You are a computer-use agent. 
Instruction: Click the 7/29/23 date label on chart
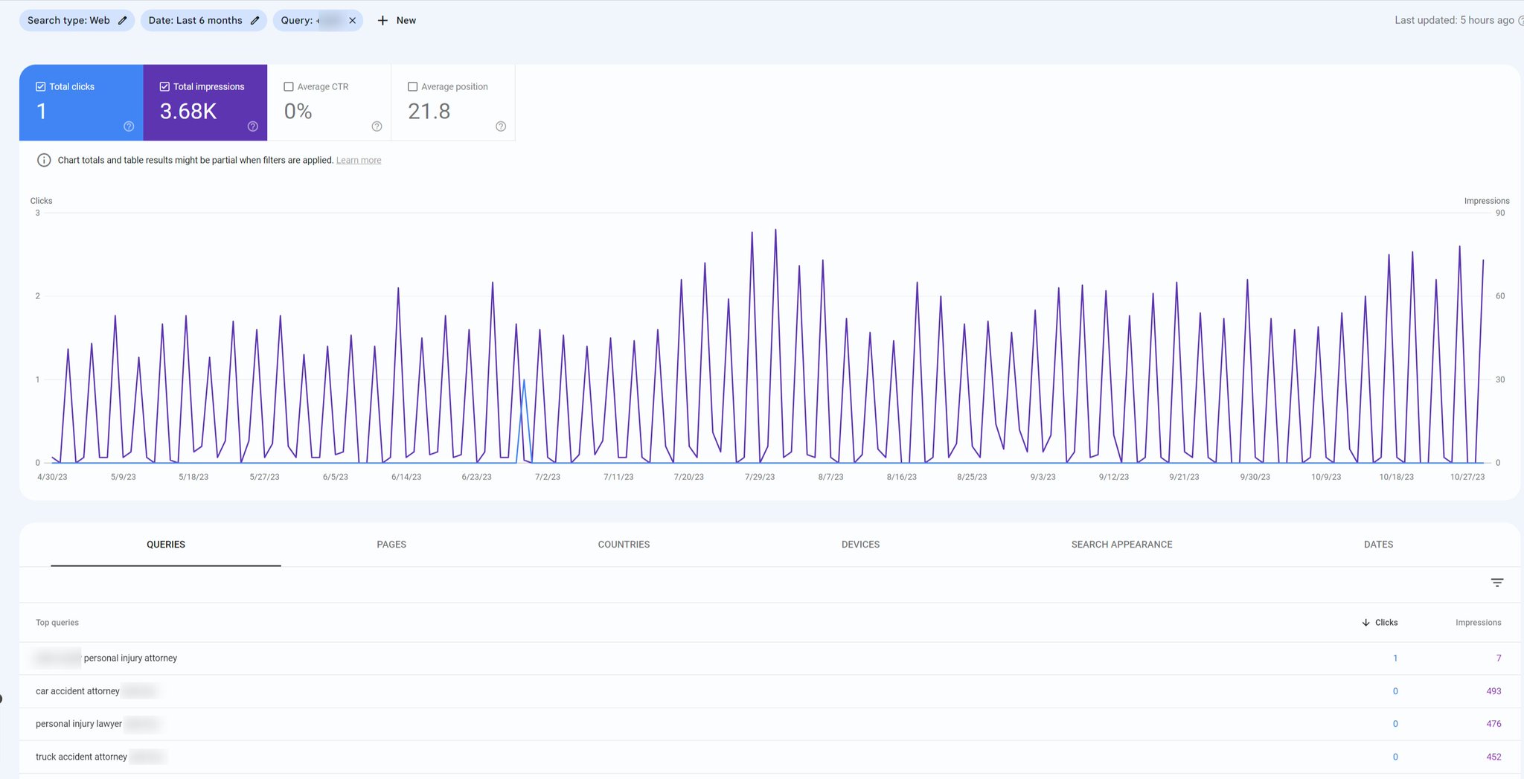[760, 477]
